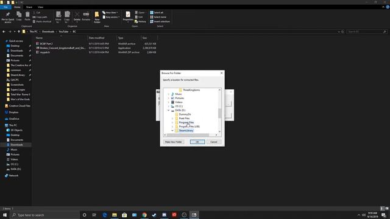Open the Copy to ribbon dropdown
The width and height of the screenshot is (390, 219).
click(x=67, y=17)
